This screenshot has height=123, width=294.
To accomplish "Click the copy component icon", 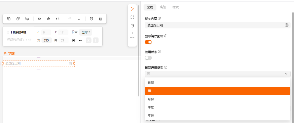I will click(x=9, y=19).
